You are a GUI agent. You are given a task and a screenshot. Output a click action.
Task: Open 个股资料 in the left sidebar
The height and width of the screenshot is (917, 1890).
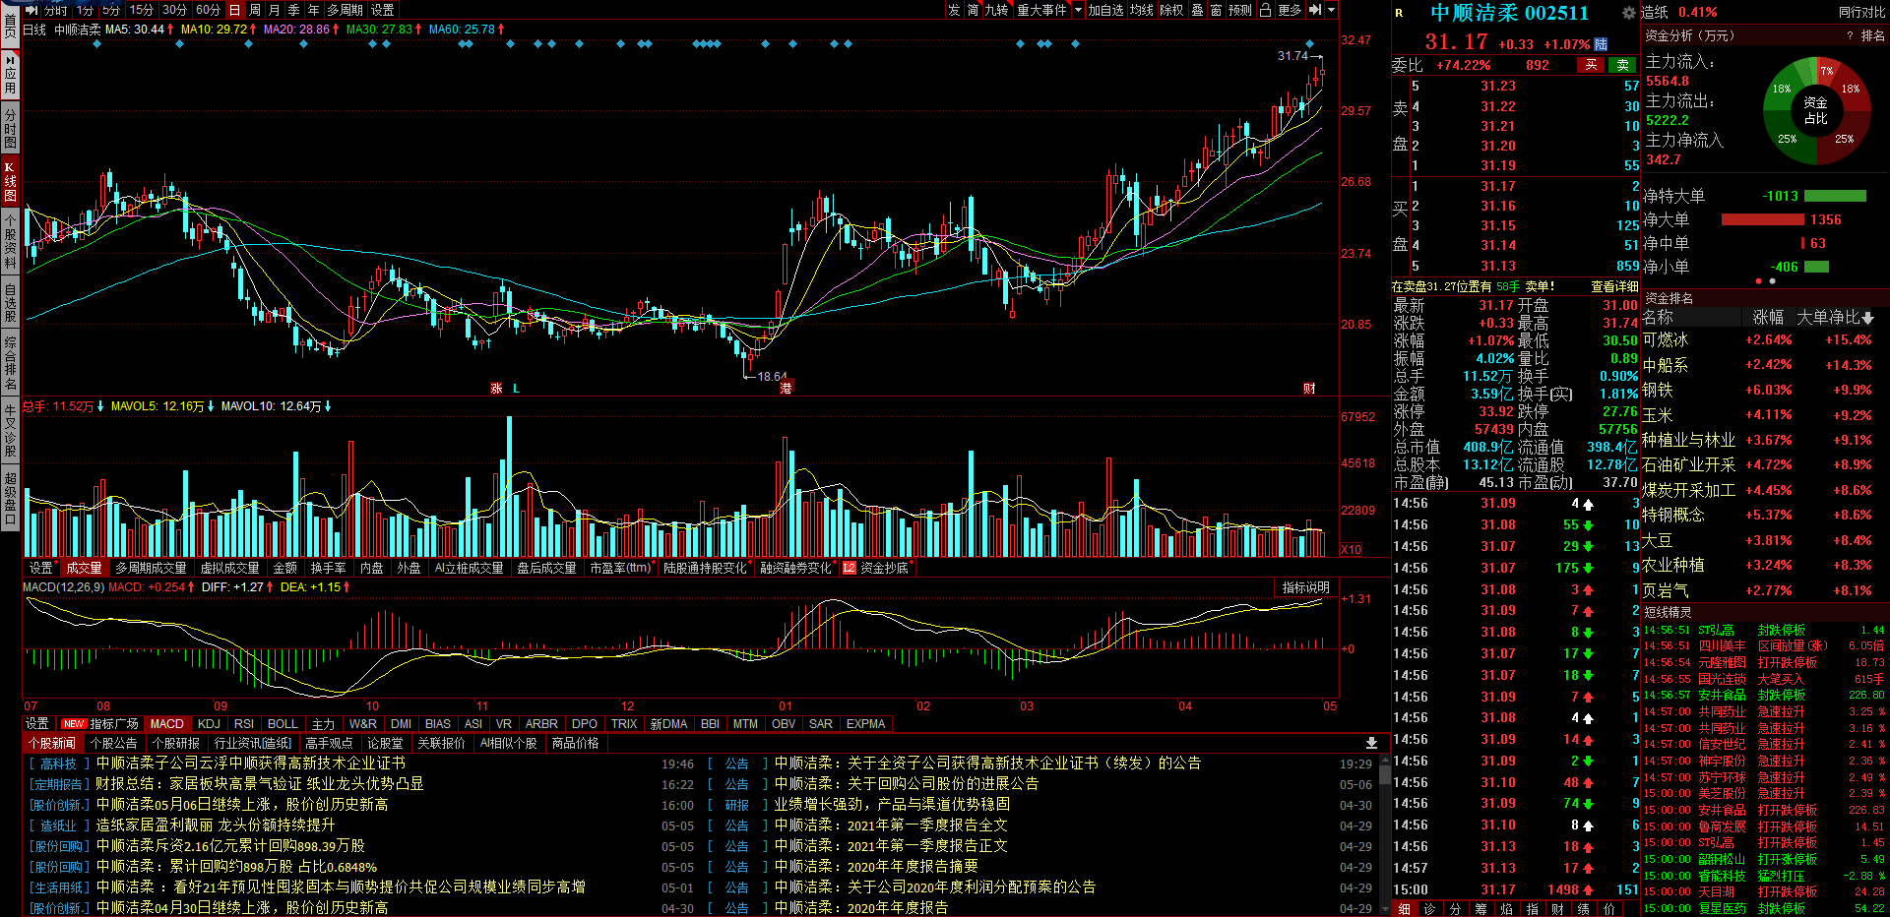(x=10, y=243)
